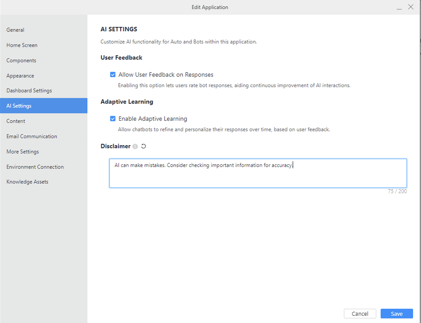The image size is (421, 323).
Task: Open the Content section
Action: pos(16,121)
